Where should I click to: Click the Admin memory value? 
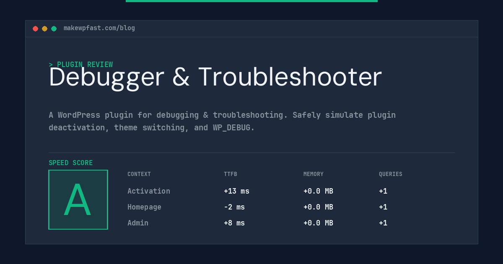(x=318, y=223)
